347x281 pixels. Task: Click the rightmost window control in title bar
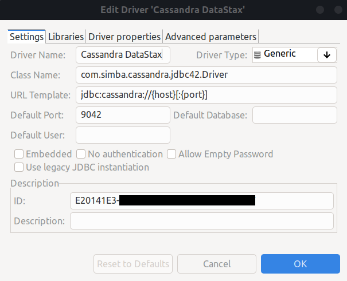[x=338, y=10]
